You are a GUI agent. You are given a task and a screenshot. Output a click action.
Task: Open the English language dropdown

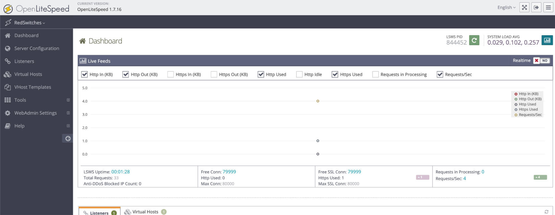(x=506, y=7)
